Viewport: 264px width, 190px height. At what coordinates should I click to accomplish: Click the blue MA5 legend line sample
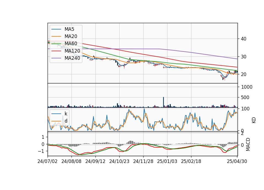pyautogui.click(x=56, y=29)
